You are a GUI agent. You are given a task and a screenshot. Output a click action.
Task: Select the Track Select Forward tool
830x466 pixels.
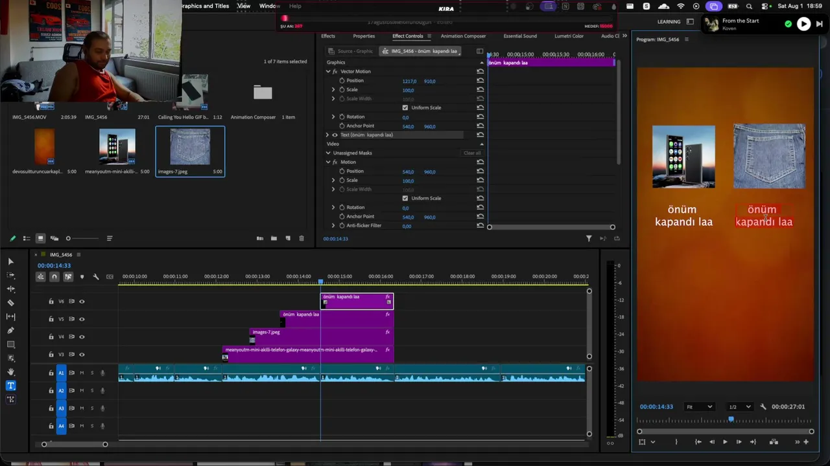(x=10, y=275)
